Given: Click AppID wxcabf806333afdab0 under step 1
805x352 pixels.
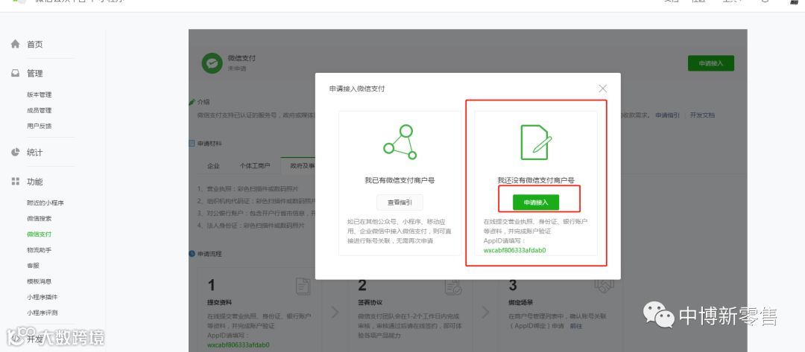Looking at the screenshot, I should [x=239, y=345].
